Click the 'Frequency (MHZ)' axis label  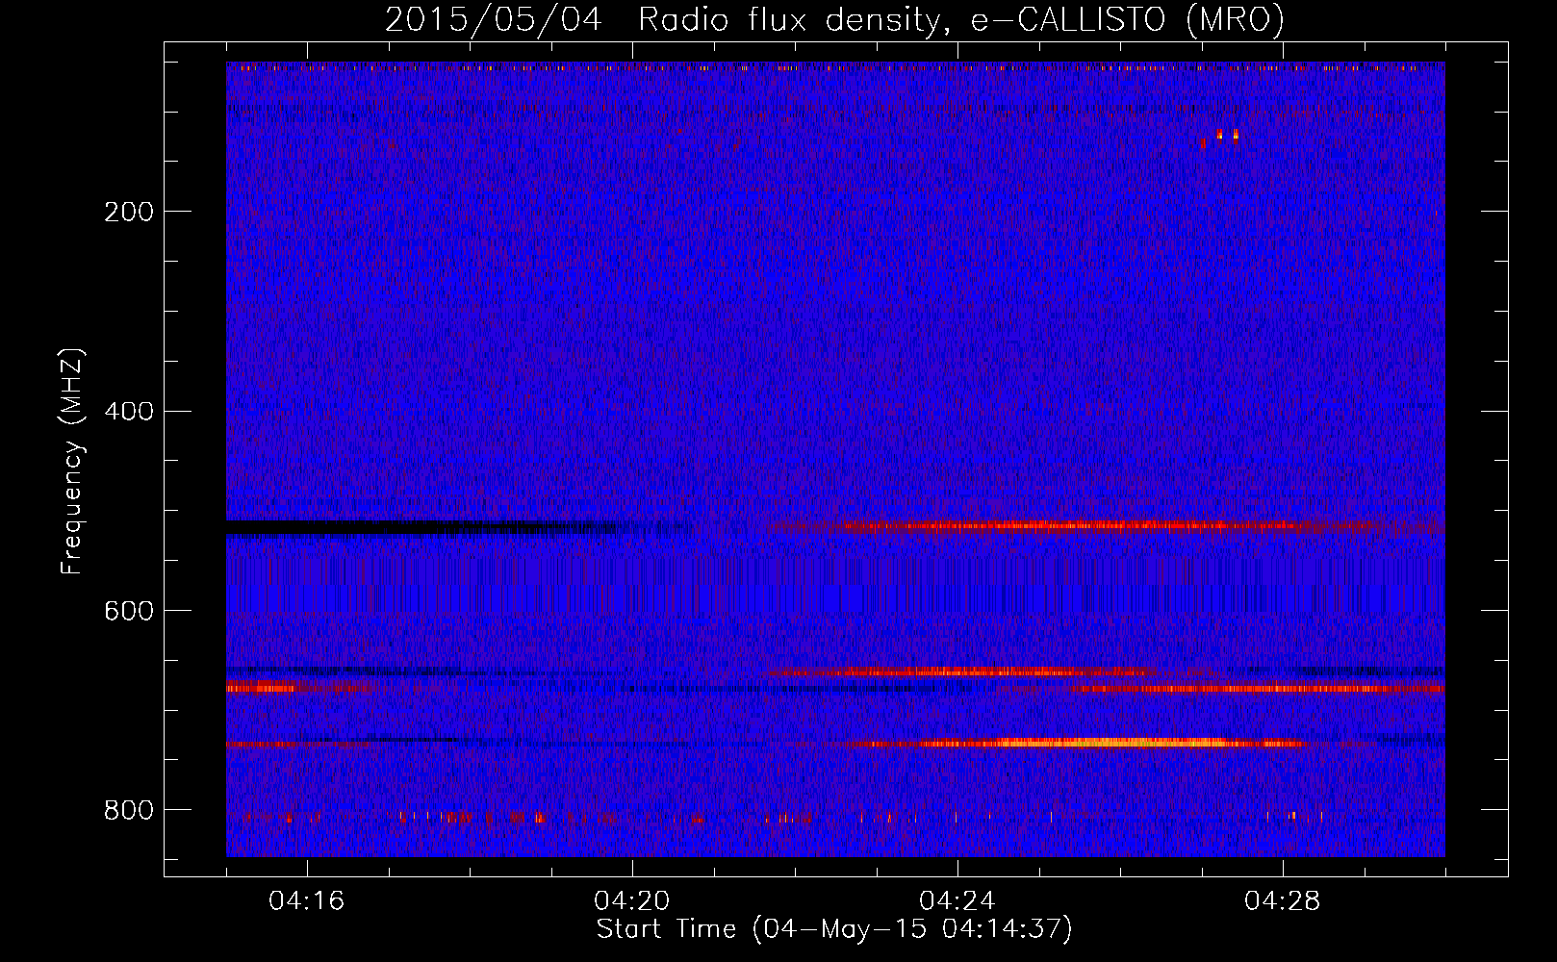pyautogui.click(x=72, y=461)
